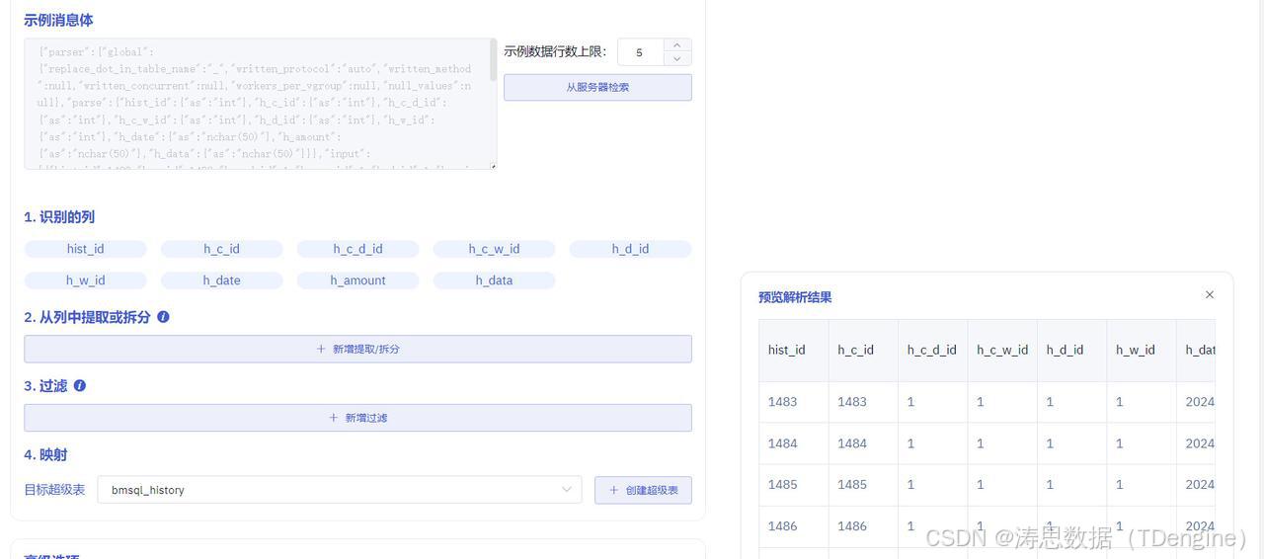Click the 示例消息体 section heading

click(58, 20)
